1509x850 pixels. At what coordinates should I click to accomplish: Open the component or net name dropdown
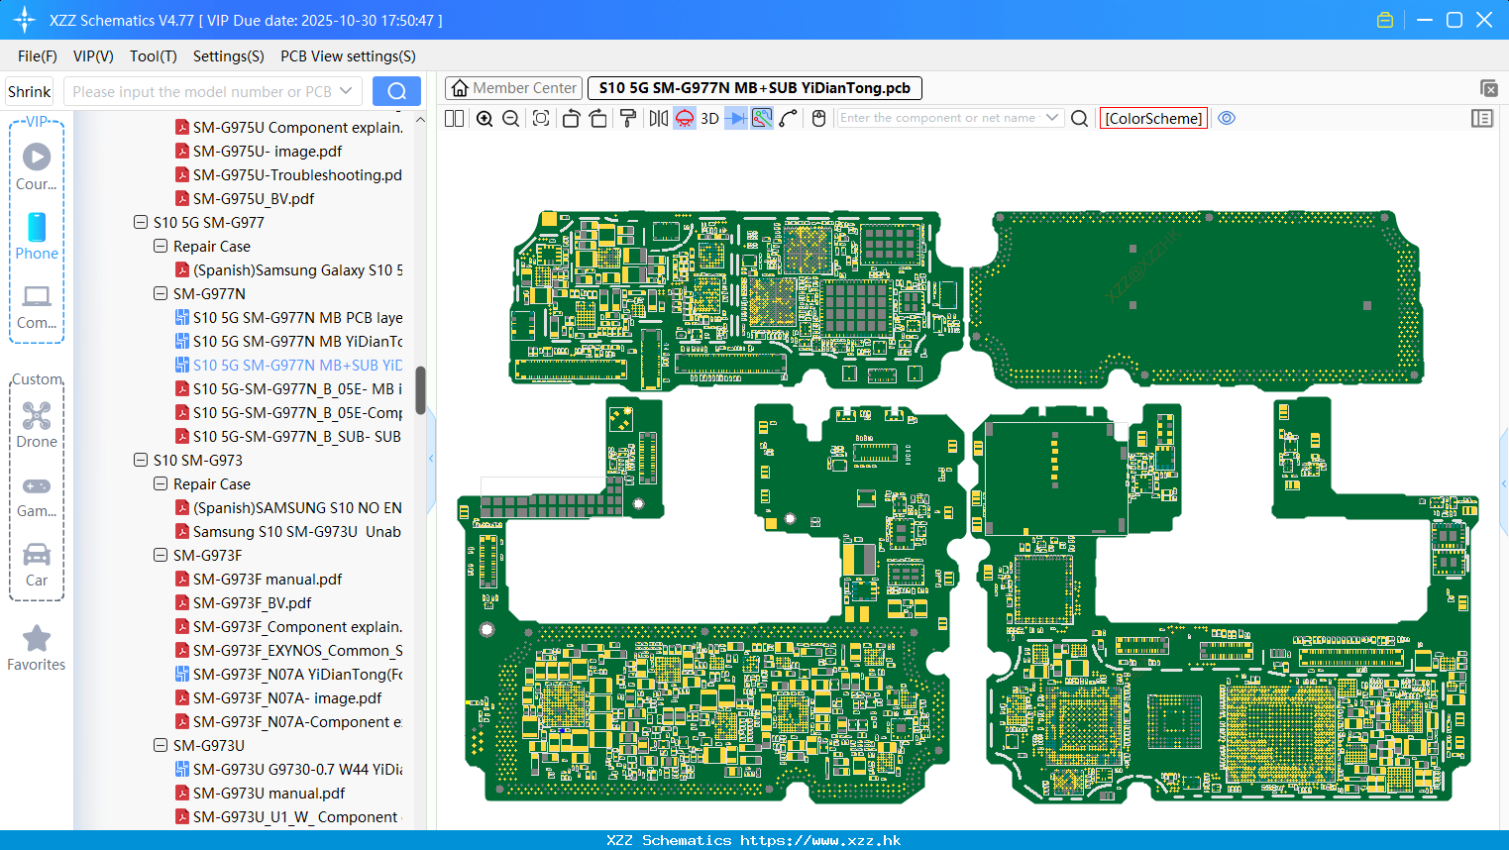click(x=1052, y=118)
